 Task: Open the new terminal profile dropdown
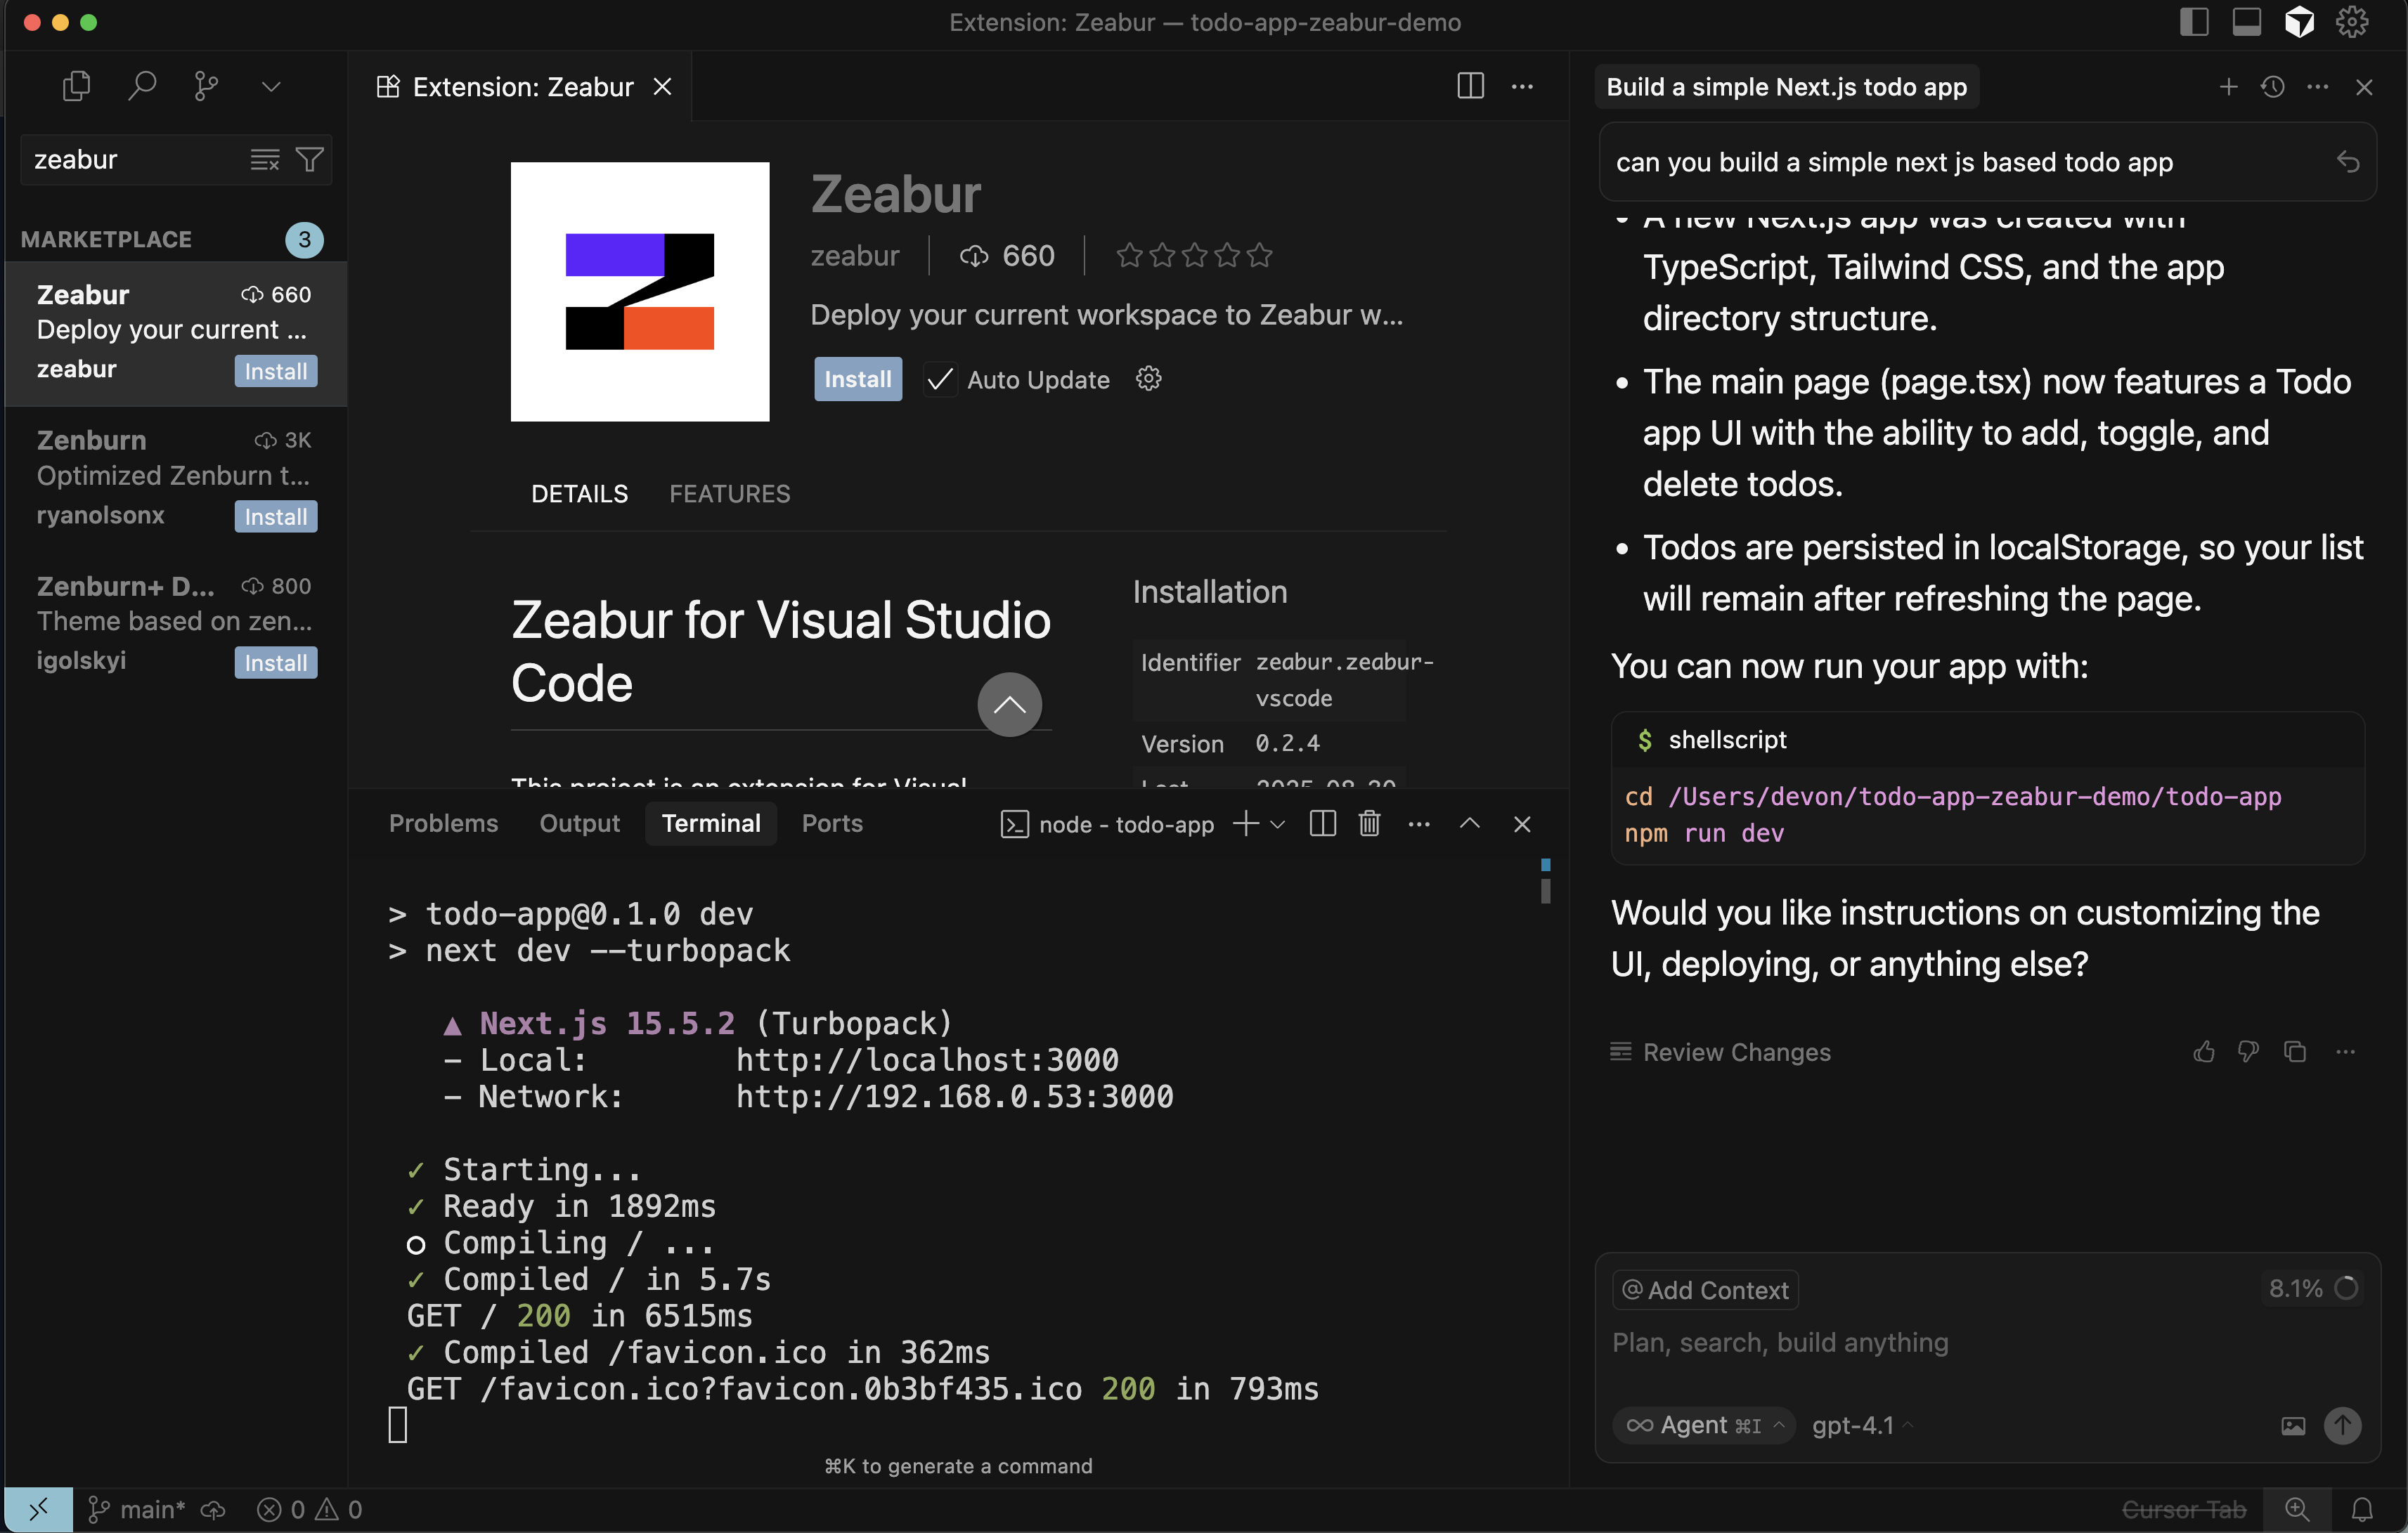pos(1277,825)
